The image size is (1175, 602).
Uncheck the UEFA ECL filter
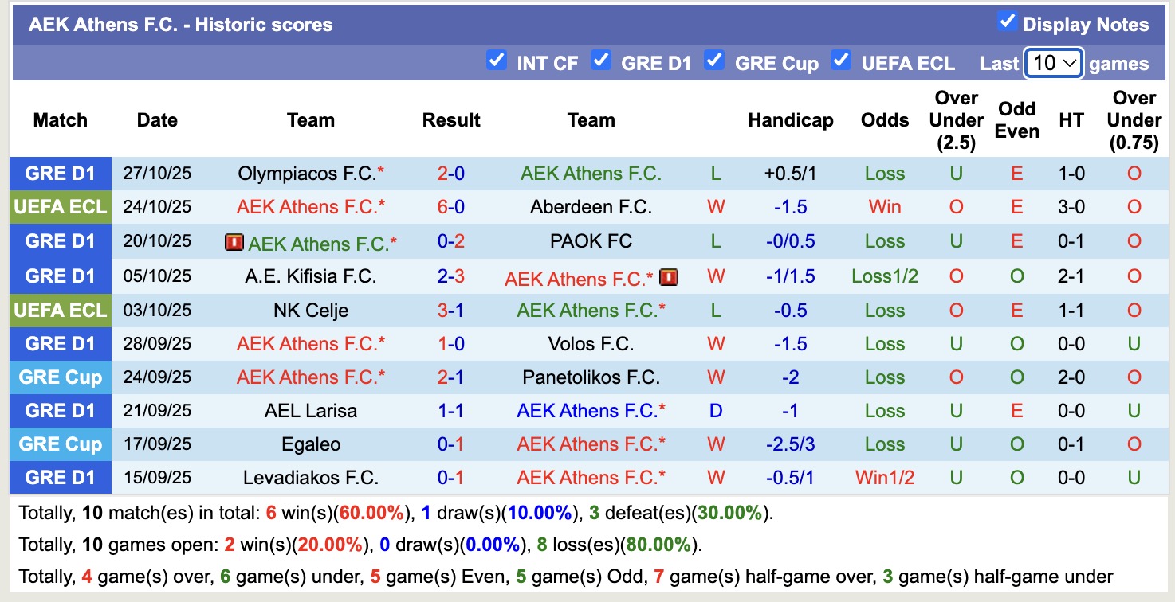pyautogui.click(x=841, y=59)
